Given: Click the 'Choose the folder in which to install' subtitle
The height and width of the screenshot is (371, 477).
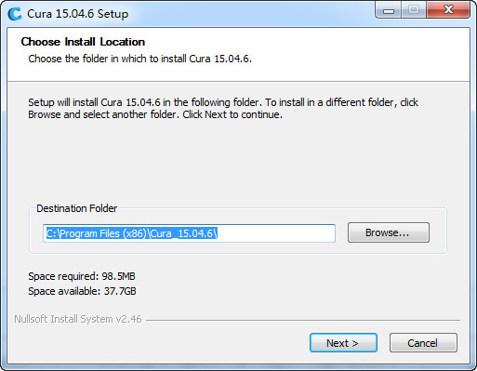Looking at the screenshot, I should pyautogui.click(x=139, y=59).
